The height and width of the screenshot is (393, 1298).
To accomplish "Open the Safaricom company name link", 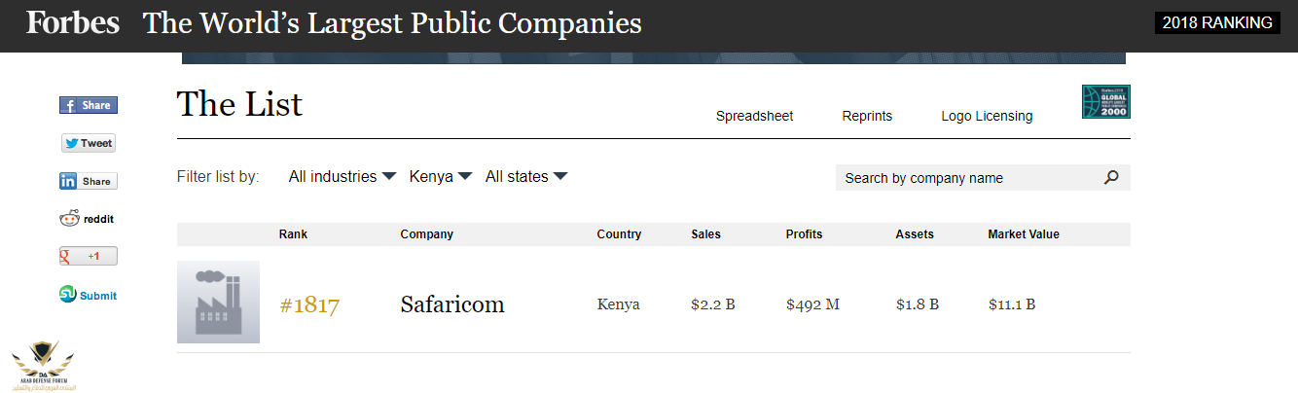I will pyautogui.click(x=452, y=304).
